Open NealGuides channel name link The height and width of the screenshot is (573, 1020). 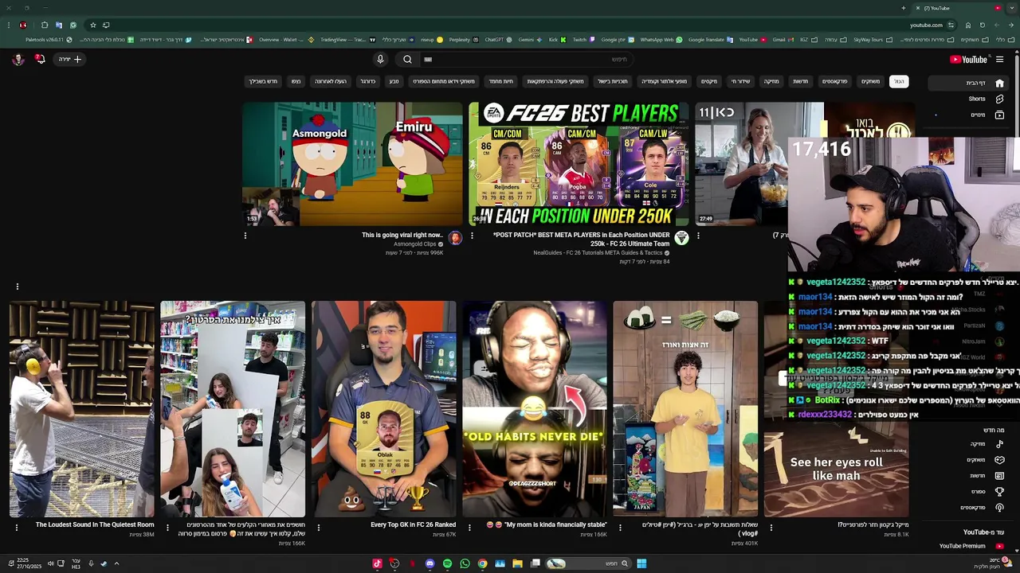598,253
